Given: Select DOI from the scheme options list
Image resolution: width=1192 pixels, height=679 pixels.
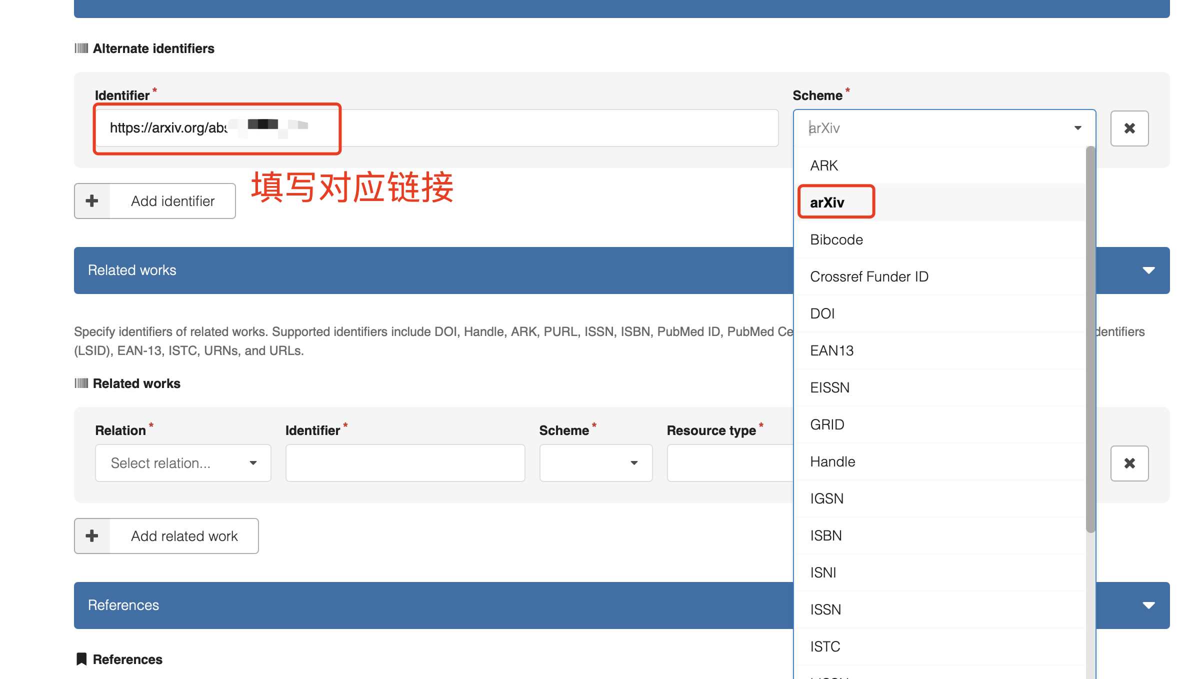Looking at the screenshot, I should 821,313.
